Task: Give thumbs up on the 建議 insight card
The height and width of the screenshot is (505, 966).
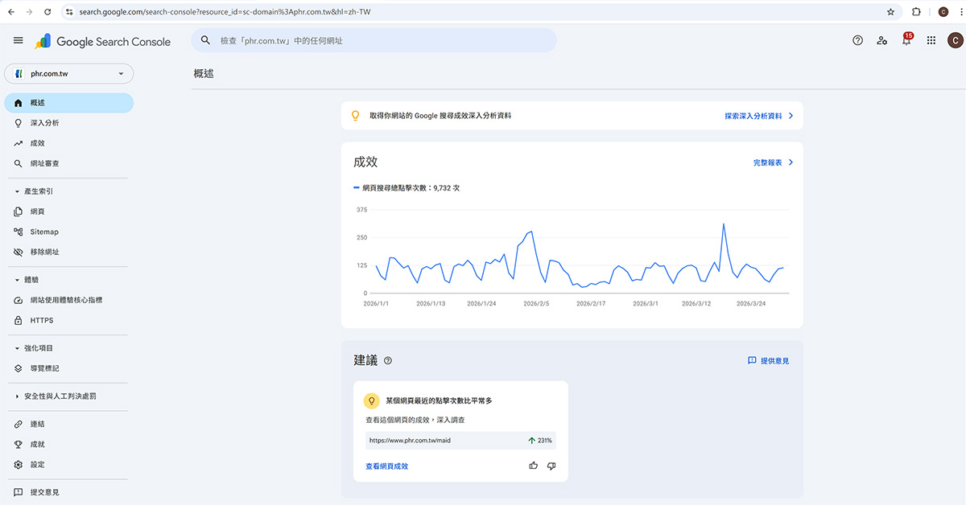Action: [x=533, y=466]
